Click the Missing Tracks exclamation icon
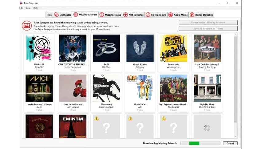This screenshot has width=257, height=149. (102, 15)
